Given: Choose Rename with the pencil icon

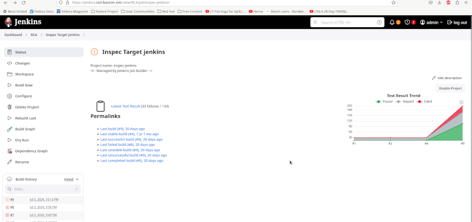Looking at the screenshot, I should (x=9, y=162).
